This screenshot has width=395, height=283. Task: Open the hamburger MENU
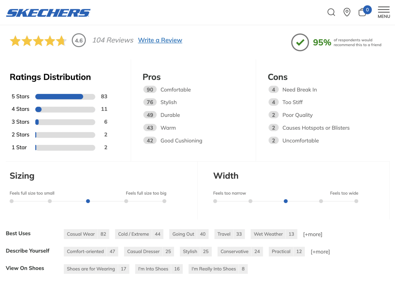click(x=383, y=12)
